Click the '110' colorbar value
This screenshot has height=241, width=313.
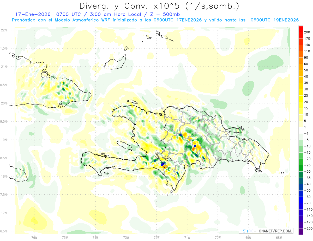[x=307, y=51]
